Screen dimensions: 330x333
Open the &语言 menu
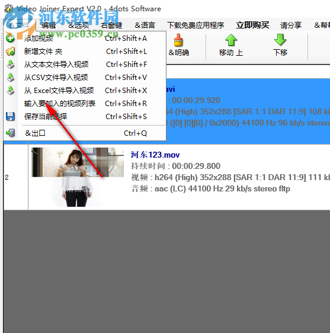click(x=145, y=25)
